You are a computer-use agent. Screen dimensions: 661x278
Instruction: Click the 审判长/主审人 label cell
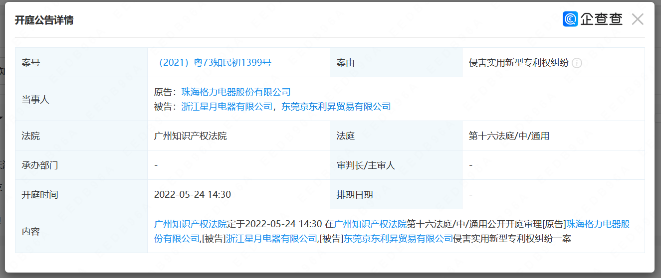pyautogui.click(x=396, y=165)
